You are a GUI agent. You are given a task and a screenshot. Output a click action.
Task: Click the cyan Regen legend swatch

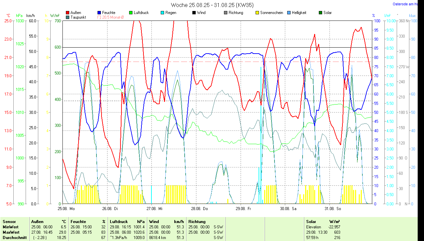[x=162, y=13]
